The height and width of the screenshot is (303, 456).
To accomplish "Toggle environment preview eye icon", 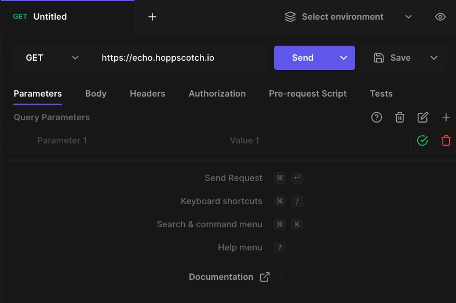I will tap(440, 17).
